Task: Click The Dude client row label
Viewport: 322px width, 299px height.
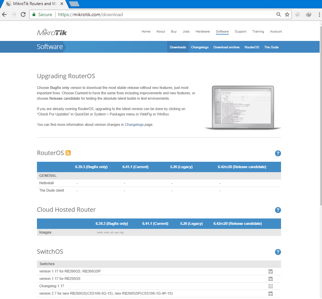Action: (52, 190)
